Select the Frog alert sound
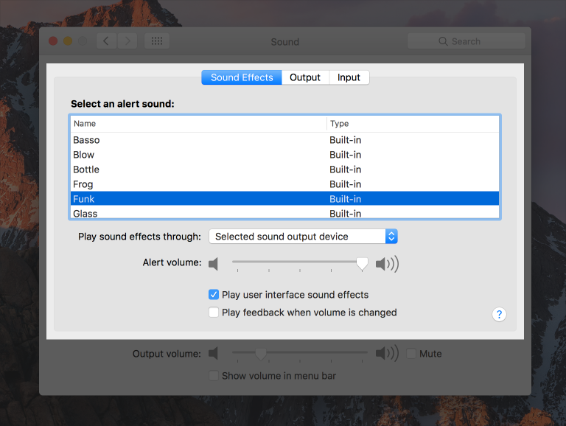This screenshot has height=426, width=566. pos(284,184)
